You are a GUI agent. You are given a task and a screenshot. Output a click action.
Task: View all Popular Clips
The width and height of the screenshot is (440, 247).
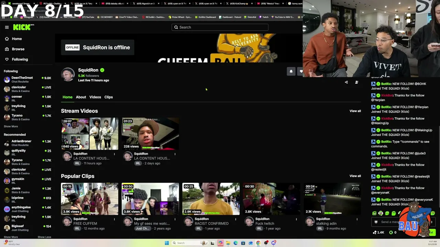tap(355, 176)
